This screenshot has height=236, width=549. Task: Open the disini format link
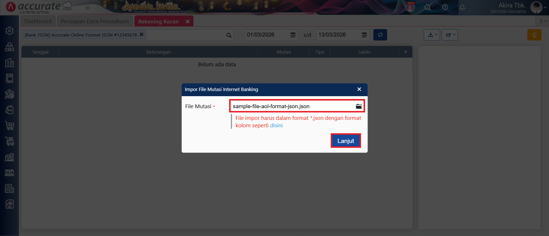click(276, 126)
